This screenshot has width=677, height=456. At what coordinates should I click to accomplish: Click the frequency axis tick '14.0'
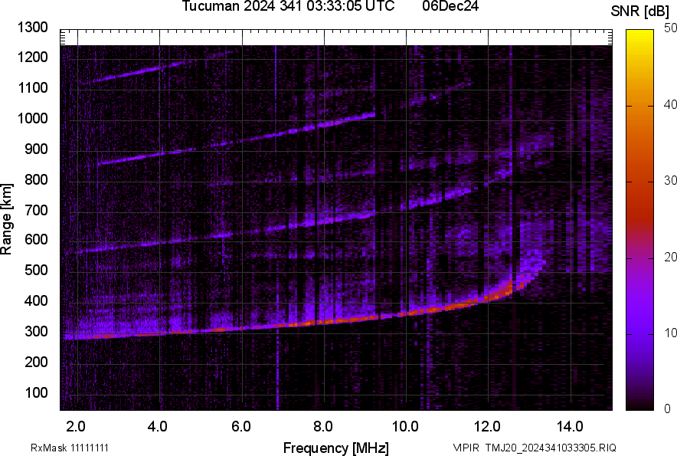(x=570, y=427)
